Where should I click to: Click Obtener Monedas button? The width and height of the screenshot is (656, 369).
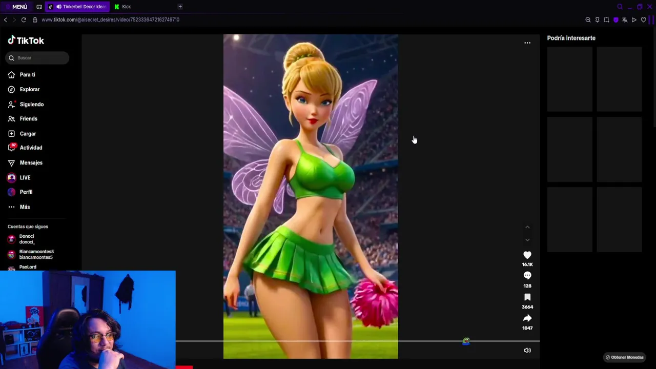[624, 357]
